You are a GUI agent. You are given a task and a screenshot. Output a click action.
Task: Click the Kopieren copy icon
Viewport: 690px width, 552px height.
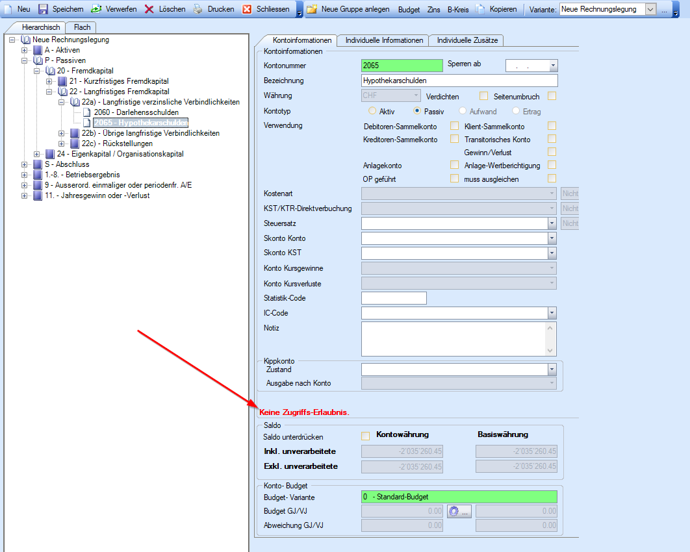(481, 9)
